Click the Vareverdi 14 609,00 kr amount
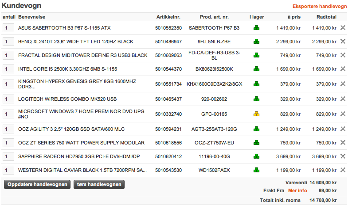The height and width of the screenshot is (205, 356). click(323, 182)
